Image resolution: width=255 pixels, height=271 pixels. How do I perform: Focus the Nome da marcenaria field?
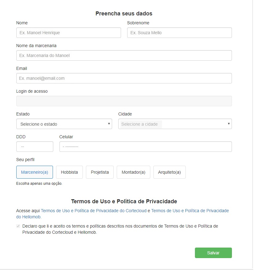(x=124, y=55)
